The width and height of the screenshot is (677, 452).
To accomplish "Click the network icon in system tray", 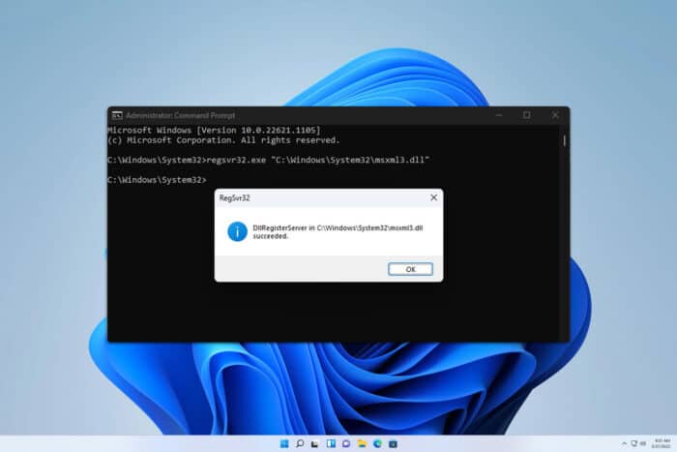I will point(634,444).
